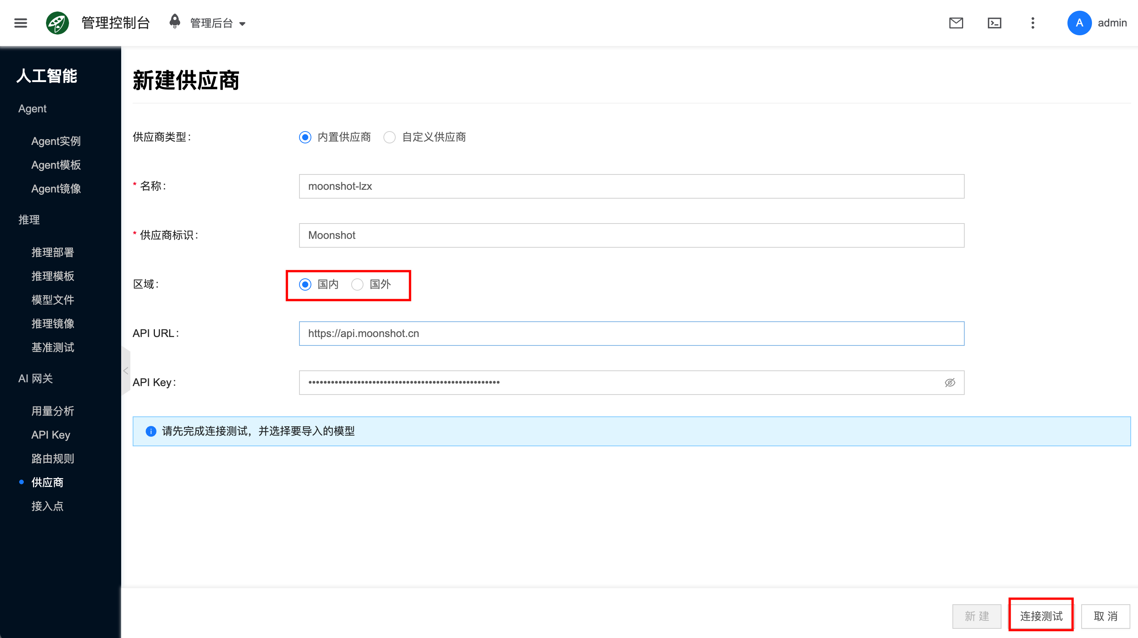Click the rocket icon beside 管理后台

pos(175,21)
